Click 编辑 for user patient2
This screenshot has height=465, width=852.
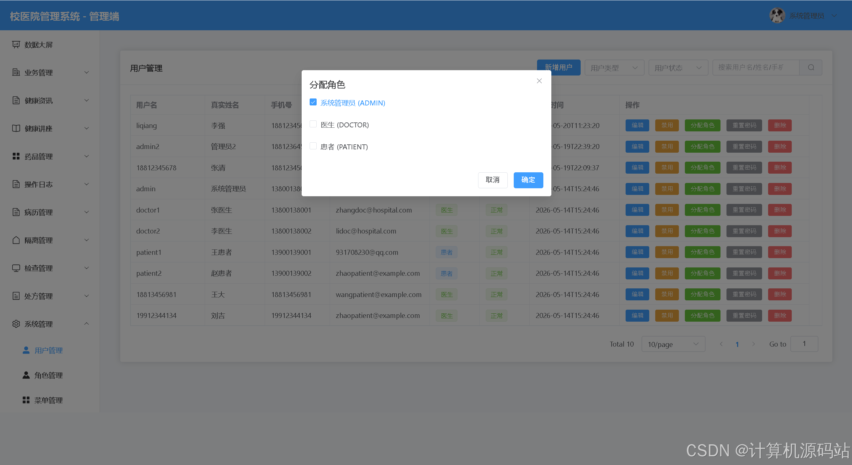click(637, 273)
